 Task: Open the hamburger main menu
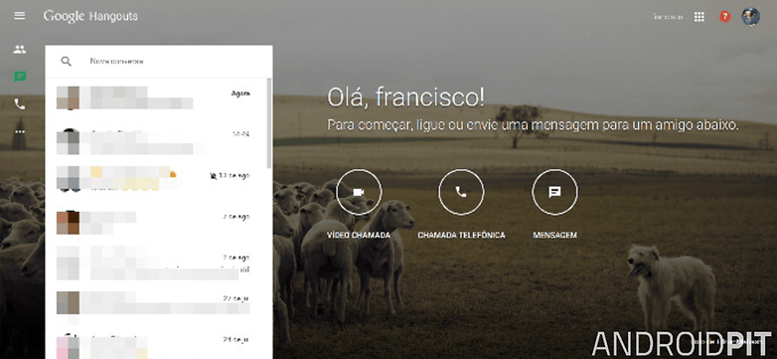(x=20, y=16)
